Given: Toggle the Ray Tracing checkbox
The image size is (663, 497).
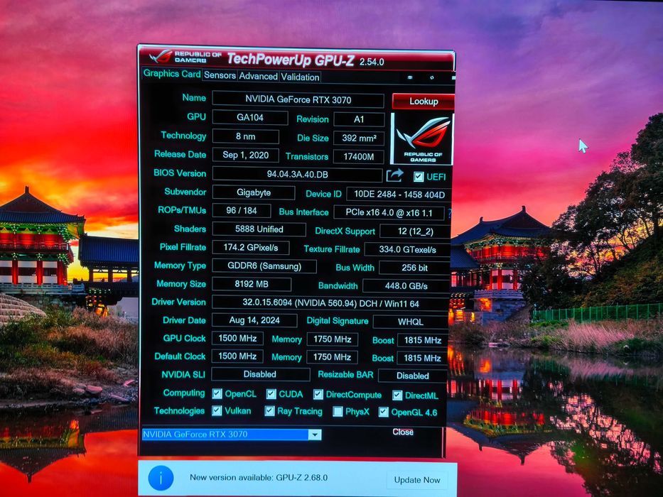Looking at the screenshot, I should coord(269,411).
